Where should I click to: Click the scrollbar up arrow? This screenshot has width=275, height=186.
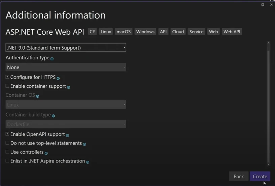[x=268, y=43]
